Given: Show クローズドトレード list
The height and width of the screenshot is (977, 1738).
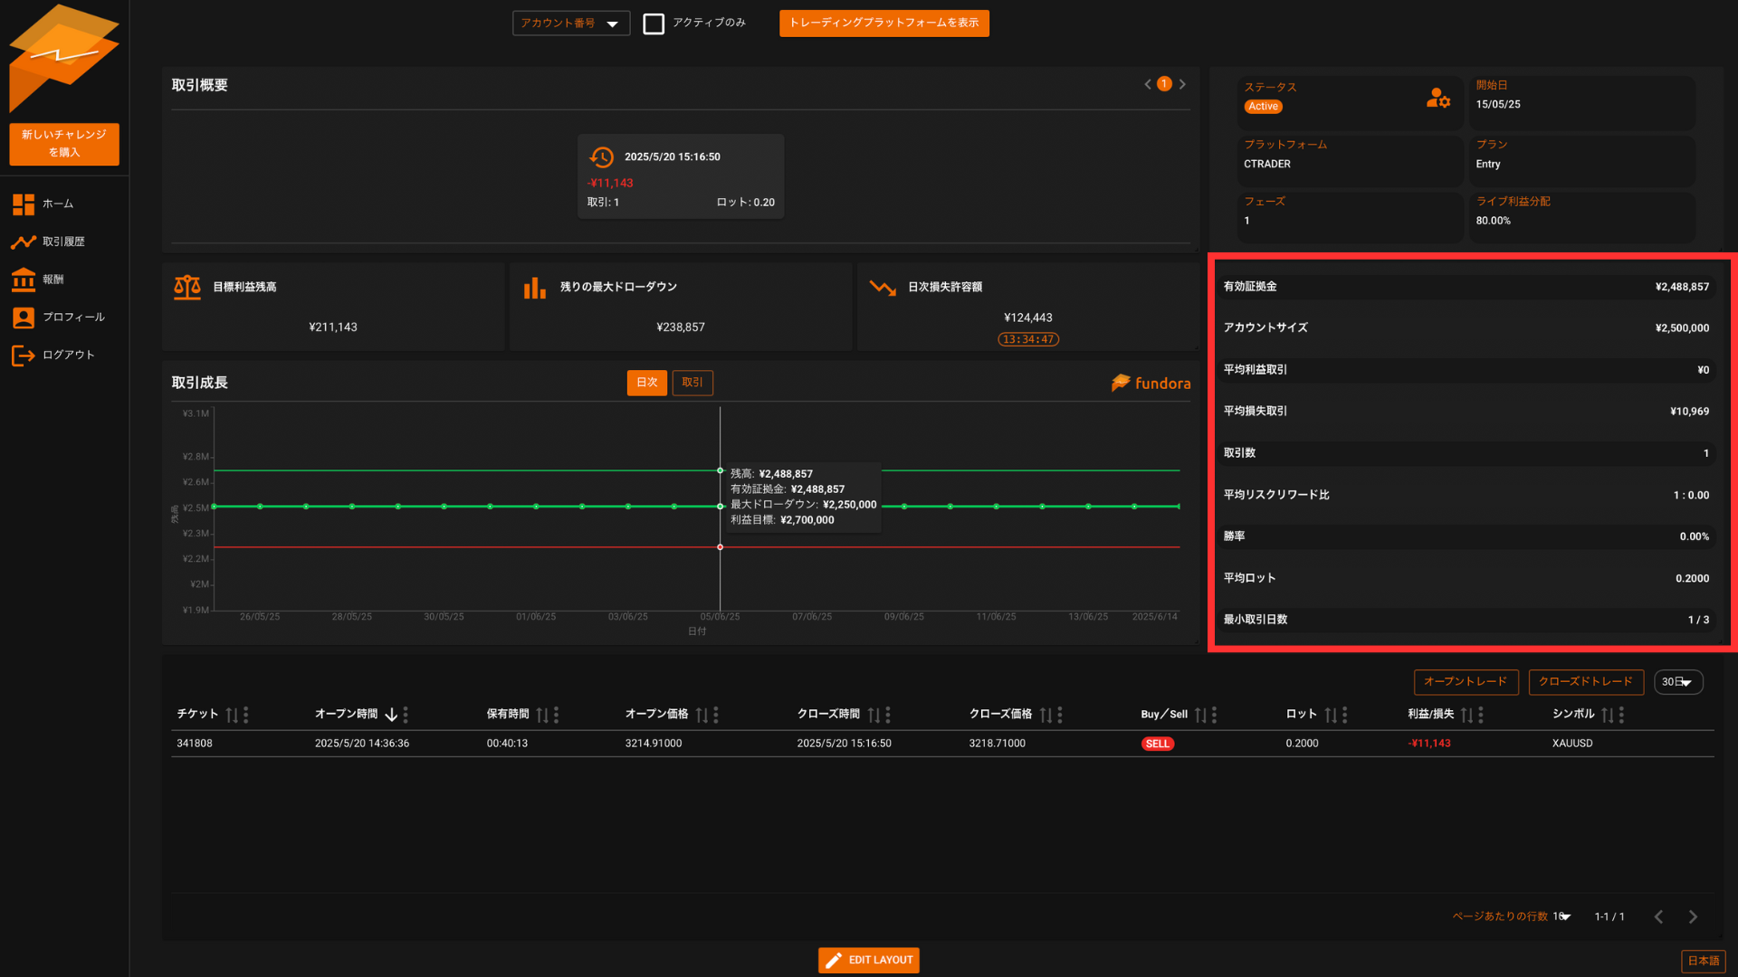Looking at the screenshot, I should 1586,682.
